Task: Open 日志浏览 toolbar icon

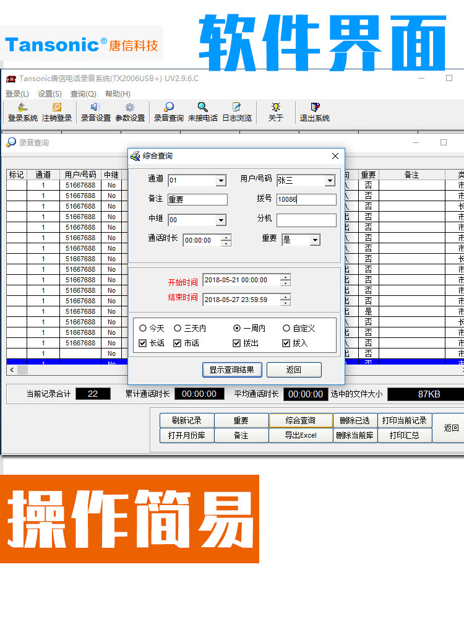Action: tap(237, 113)
